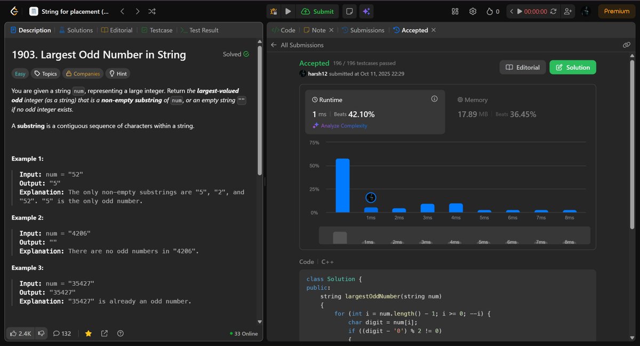Switch to the Code tab

(284, 30)
